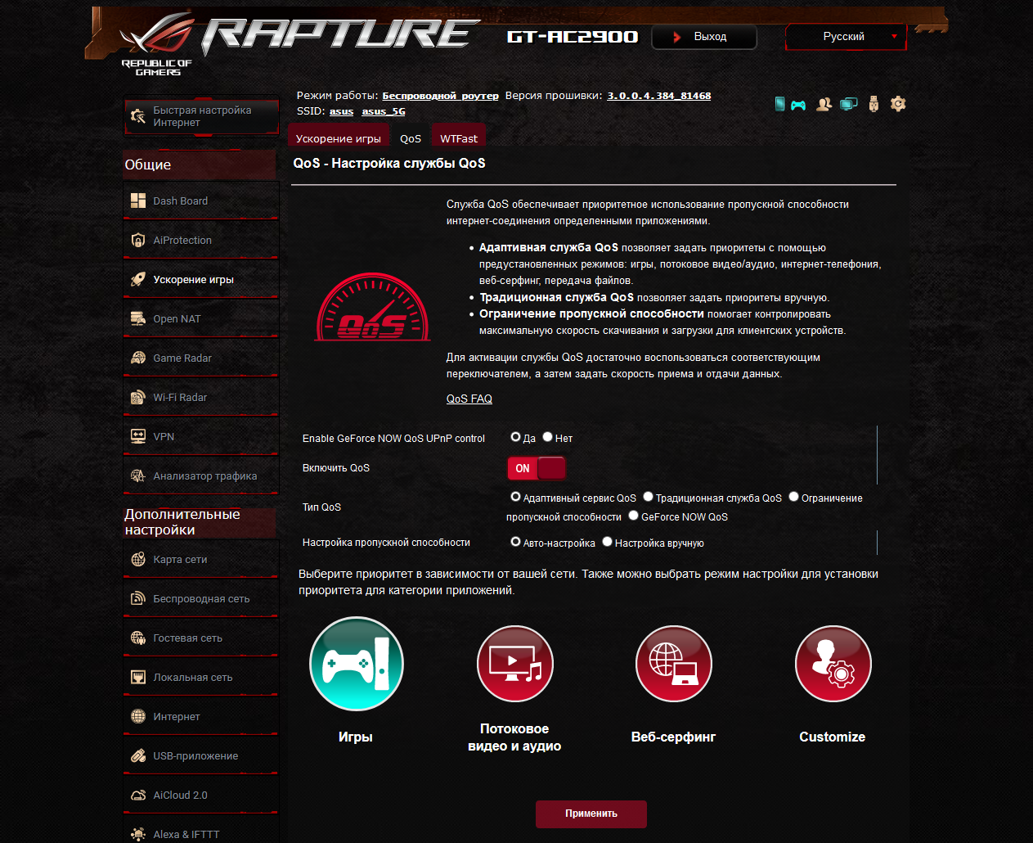Click the USB status icon in header
Viewport: 1033px width, 843px height.
874,104
